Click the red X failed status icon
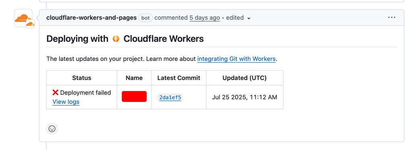This screenshot has width=412, height=150. point(56,92)
